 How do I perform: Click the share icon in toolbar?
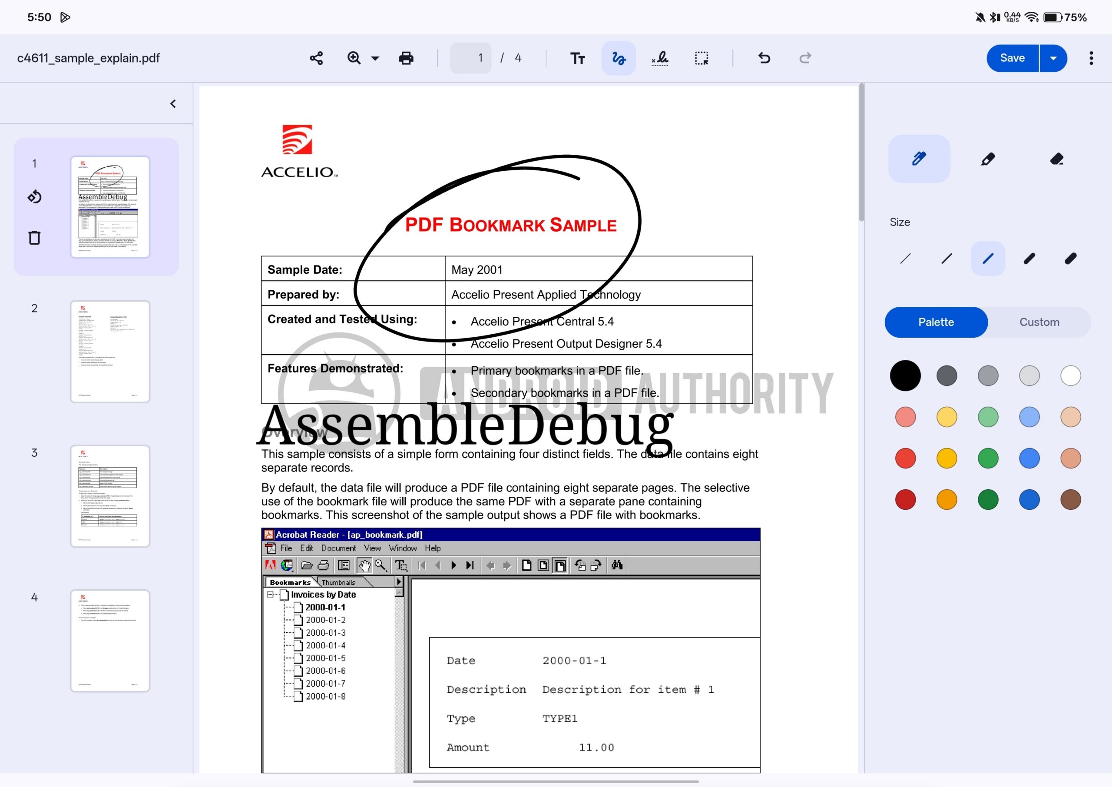coord(316,58)
